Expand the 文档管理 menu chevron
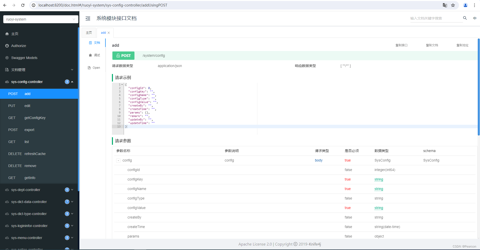Screen dimensions: 480x250 [x=72, y=70]
